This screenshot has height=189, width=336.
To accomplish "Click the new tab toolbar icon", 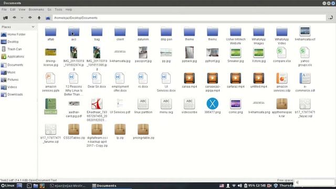I will [5, 18].
